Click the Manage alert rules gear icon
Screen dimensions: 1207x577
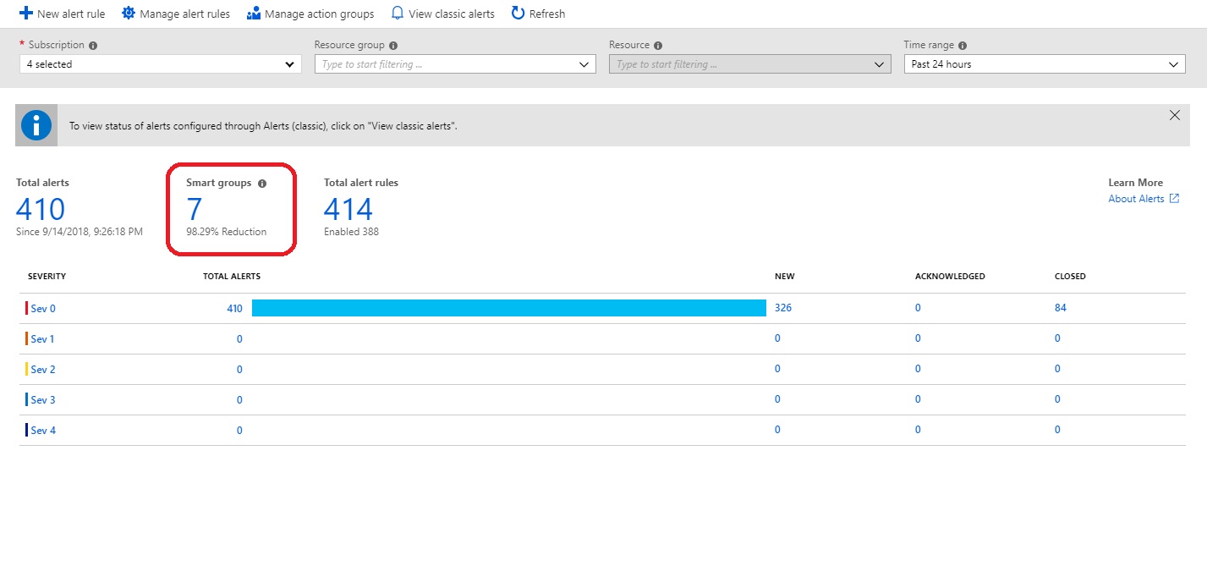[129, 14]
